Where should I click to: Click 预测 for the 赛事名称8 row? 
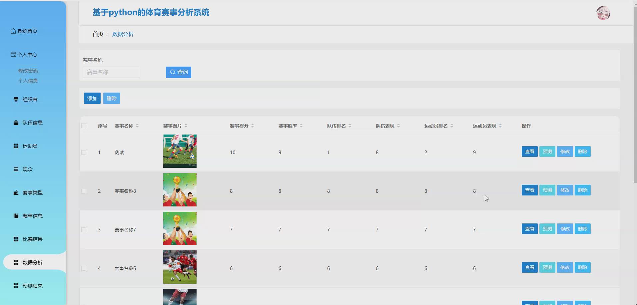547,190
